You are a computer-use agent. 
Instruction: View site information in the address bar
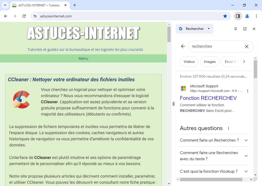coord(35,16)
